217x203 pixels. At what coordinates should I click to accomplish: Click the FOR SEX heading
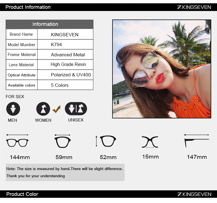coord(15,97)
